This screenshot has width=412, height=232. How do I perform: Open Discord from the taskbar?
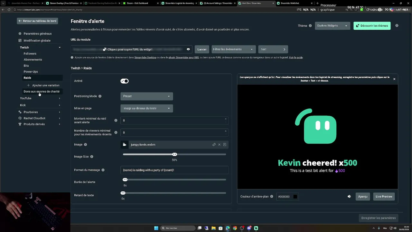click(249, 228)
